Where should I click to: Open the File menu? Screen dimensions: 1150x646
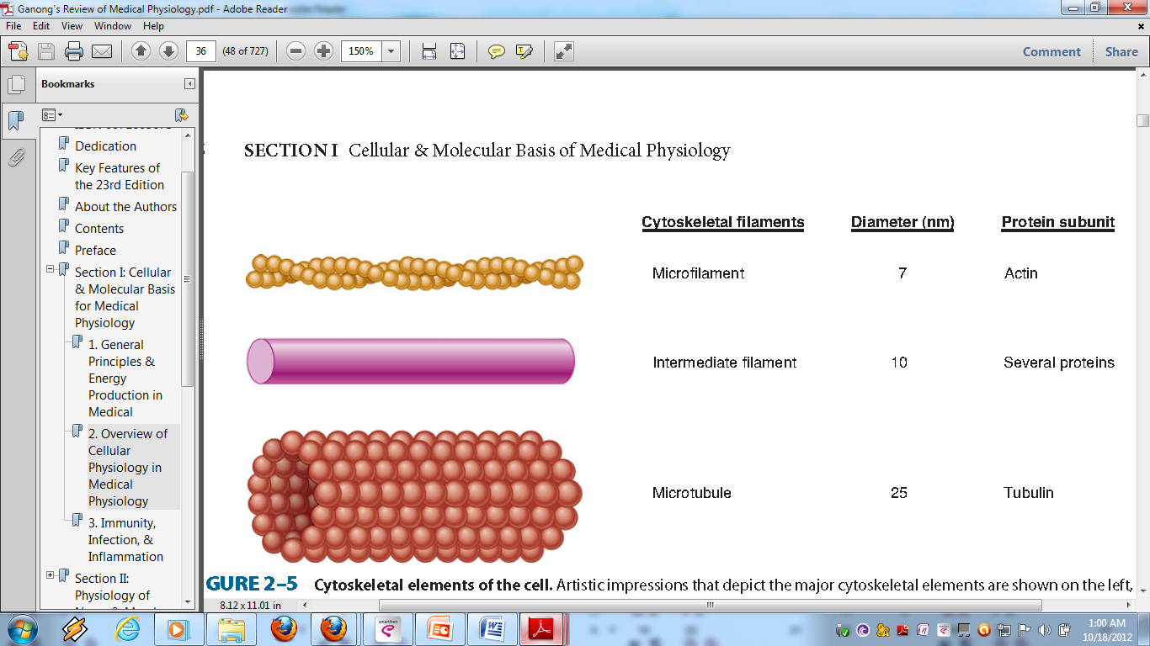(13, 26)
